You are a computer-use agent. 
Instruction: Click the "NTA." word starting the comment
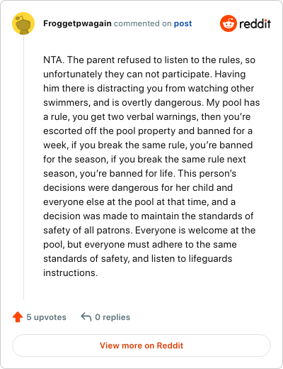pos(54,60)
